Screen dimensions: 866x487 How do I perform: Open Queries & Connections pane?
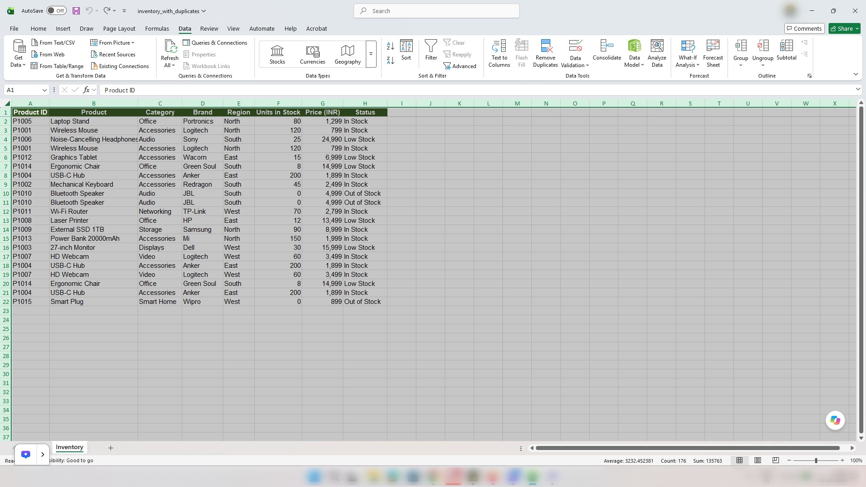coord(215,42)
